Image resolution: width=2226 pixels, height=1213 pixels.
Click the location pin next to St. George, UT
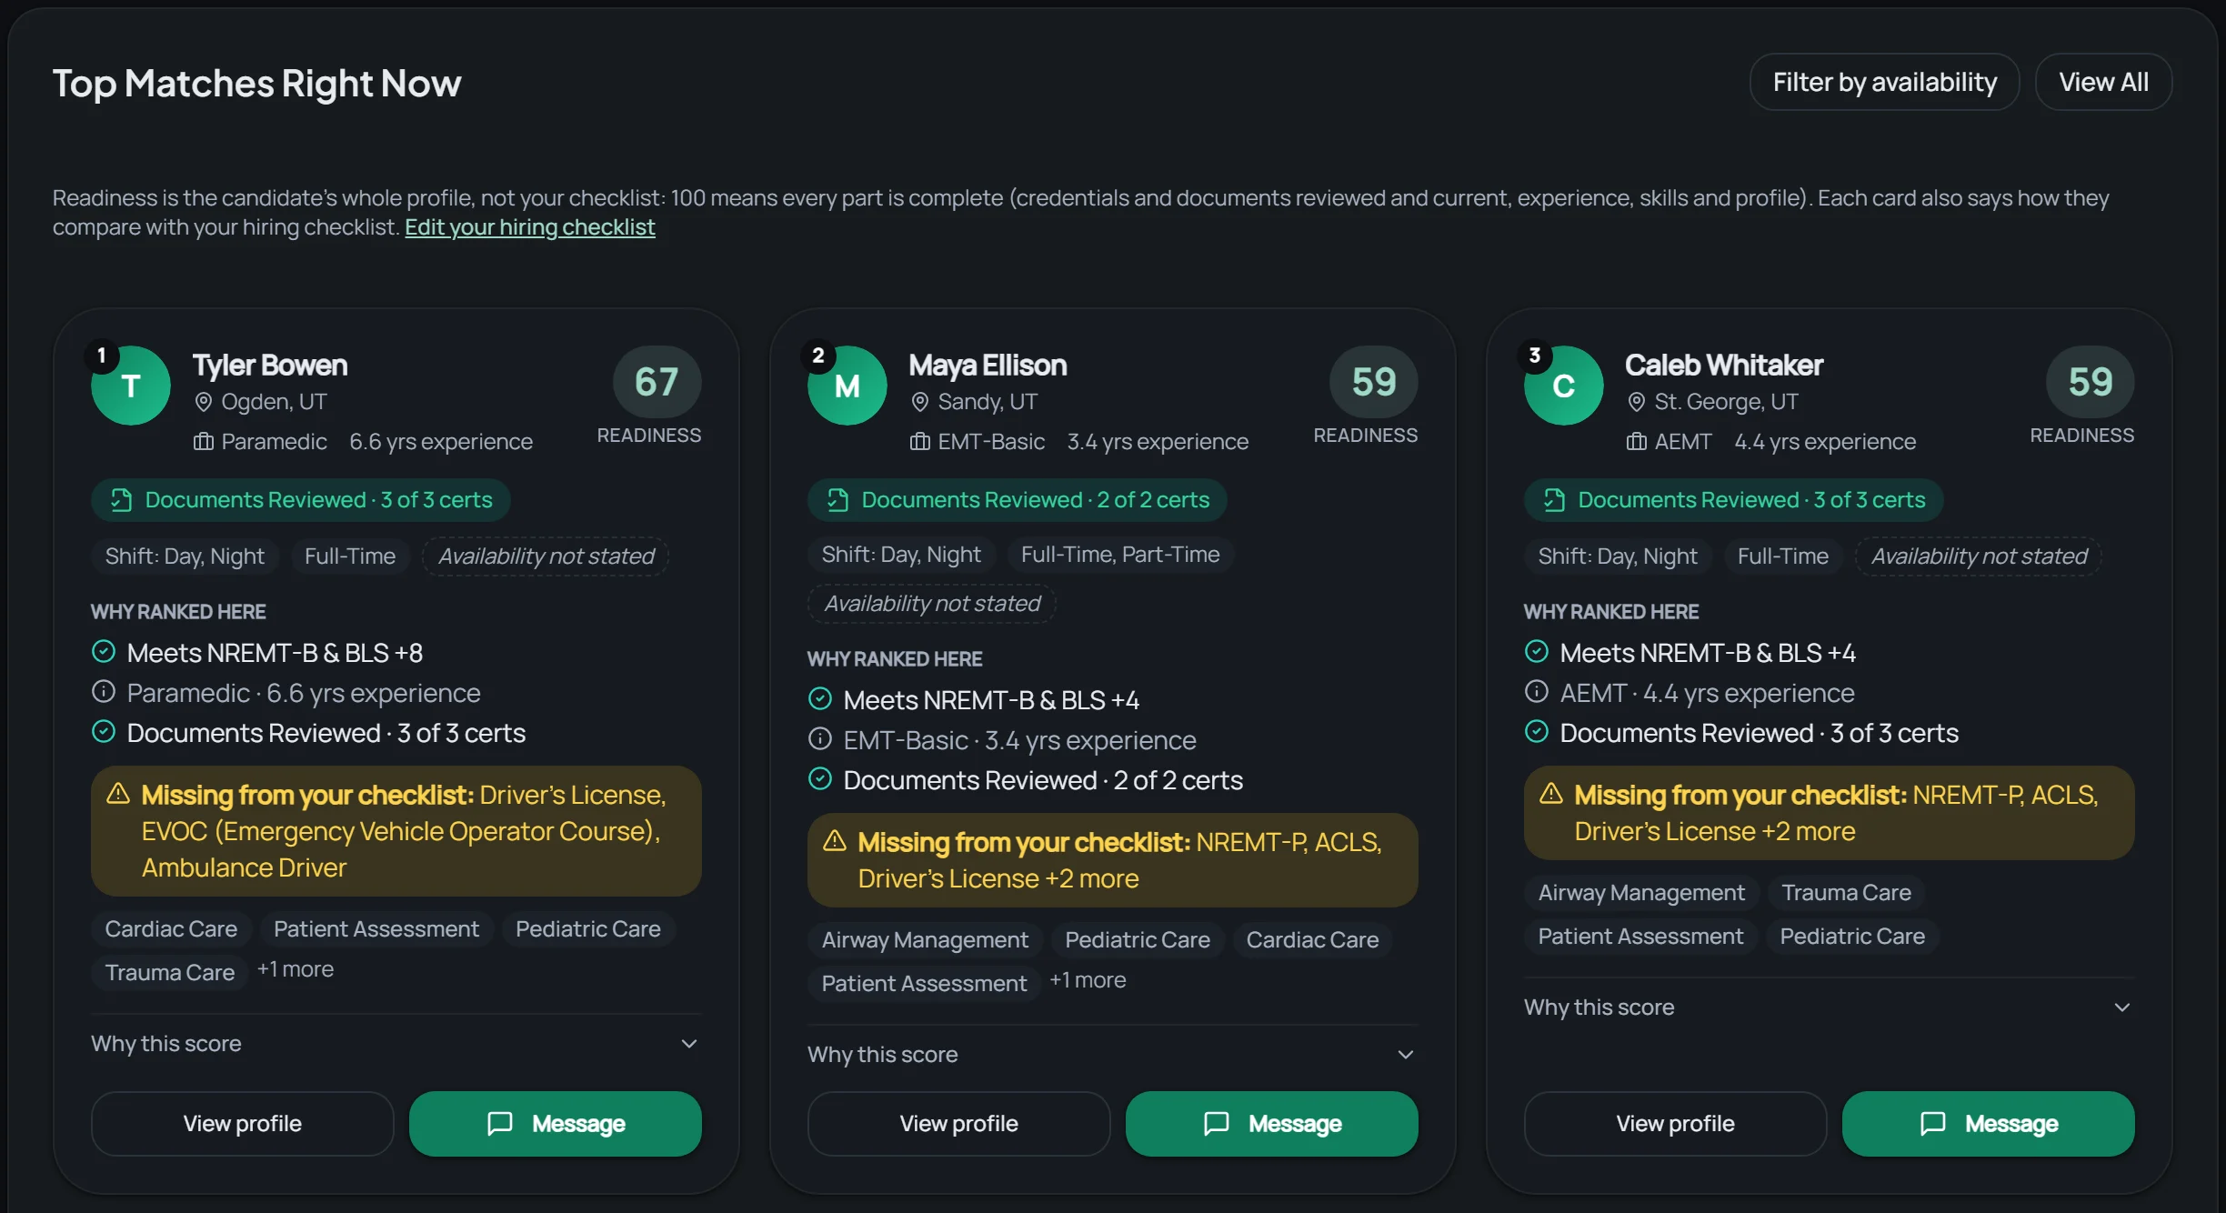coord(1637,402)
